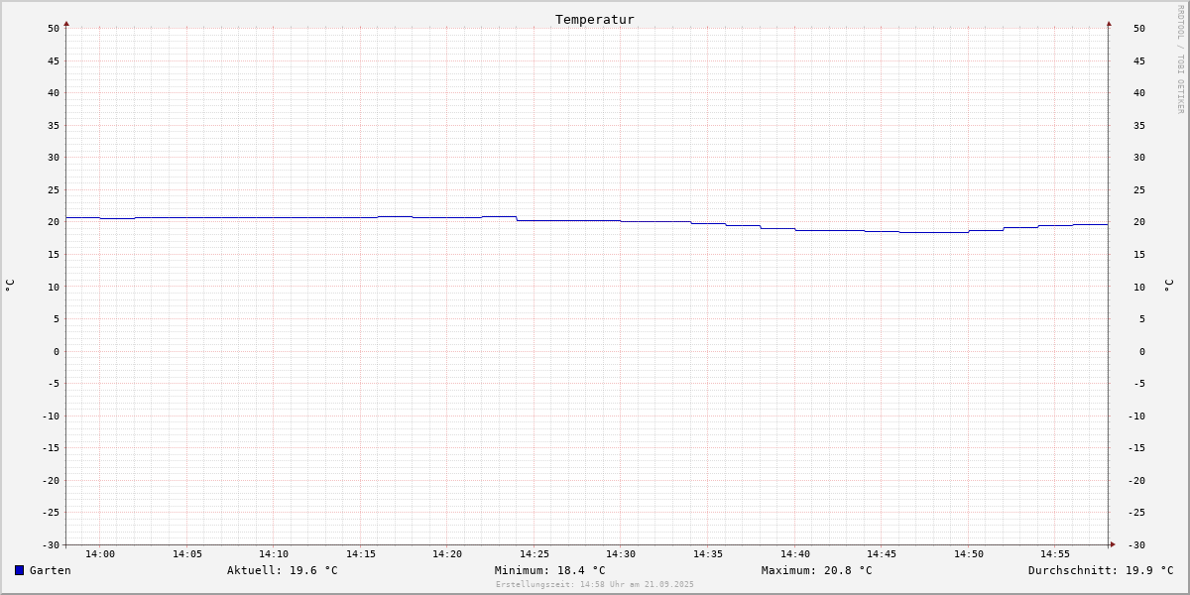
Task: Click the 14:30 time axis label
Action: (x=621, y=553)
